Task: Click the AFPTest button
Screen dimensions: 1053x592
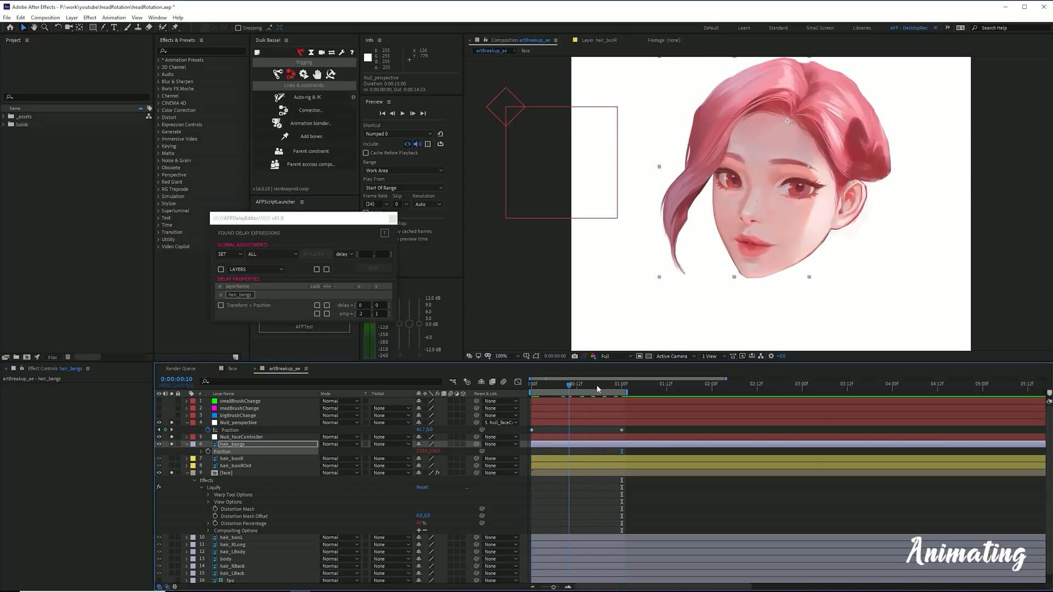Action: 304,327
